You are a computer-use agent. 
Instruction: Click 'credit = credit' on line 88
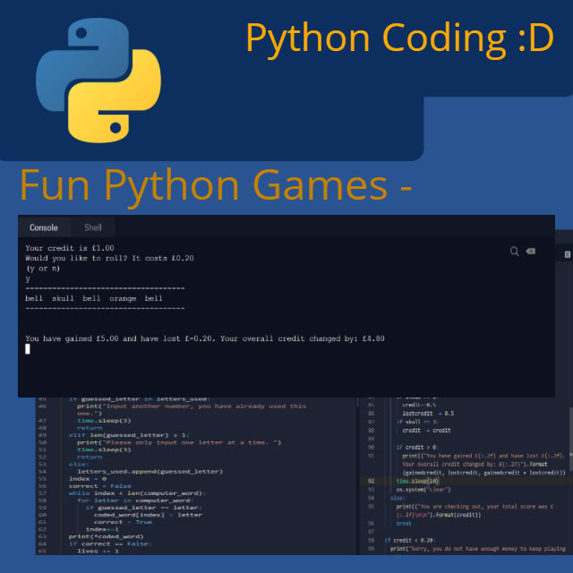pos(426,431)
